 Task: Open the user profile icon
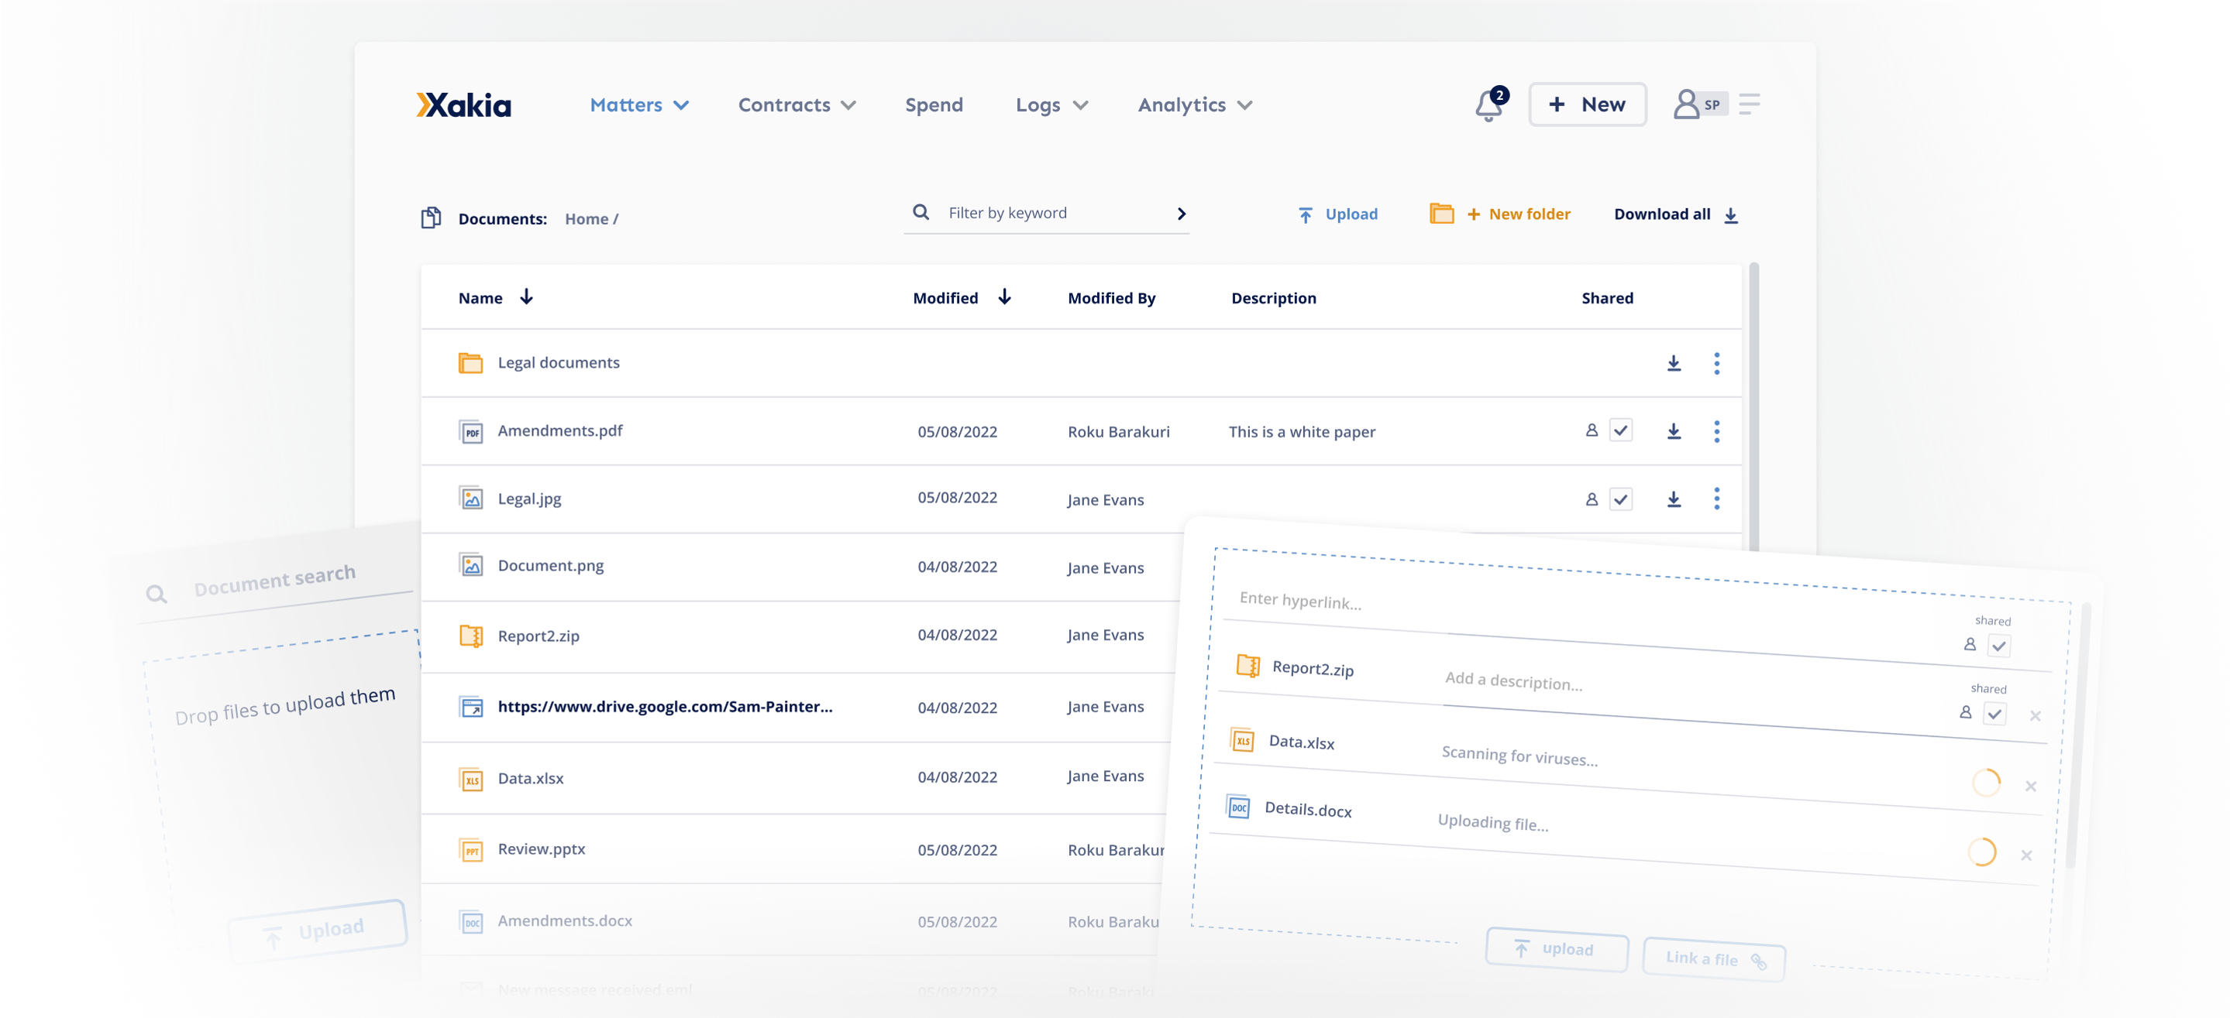1685,105
